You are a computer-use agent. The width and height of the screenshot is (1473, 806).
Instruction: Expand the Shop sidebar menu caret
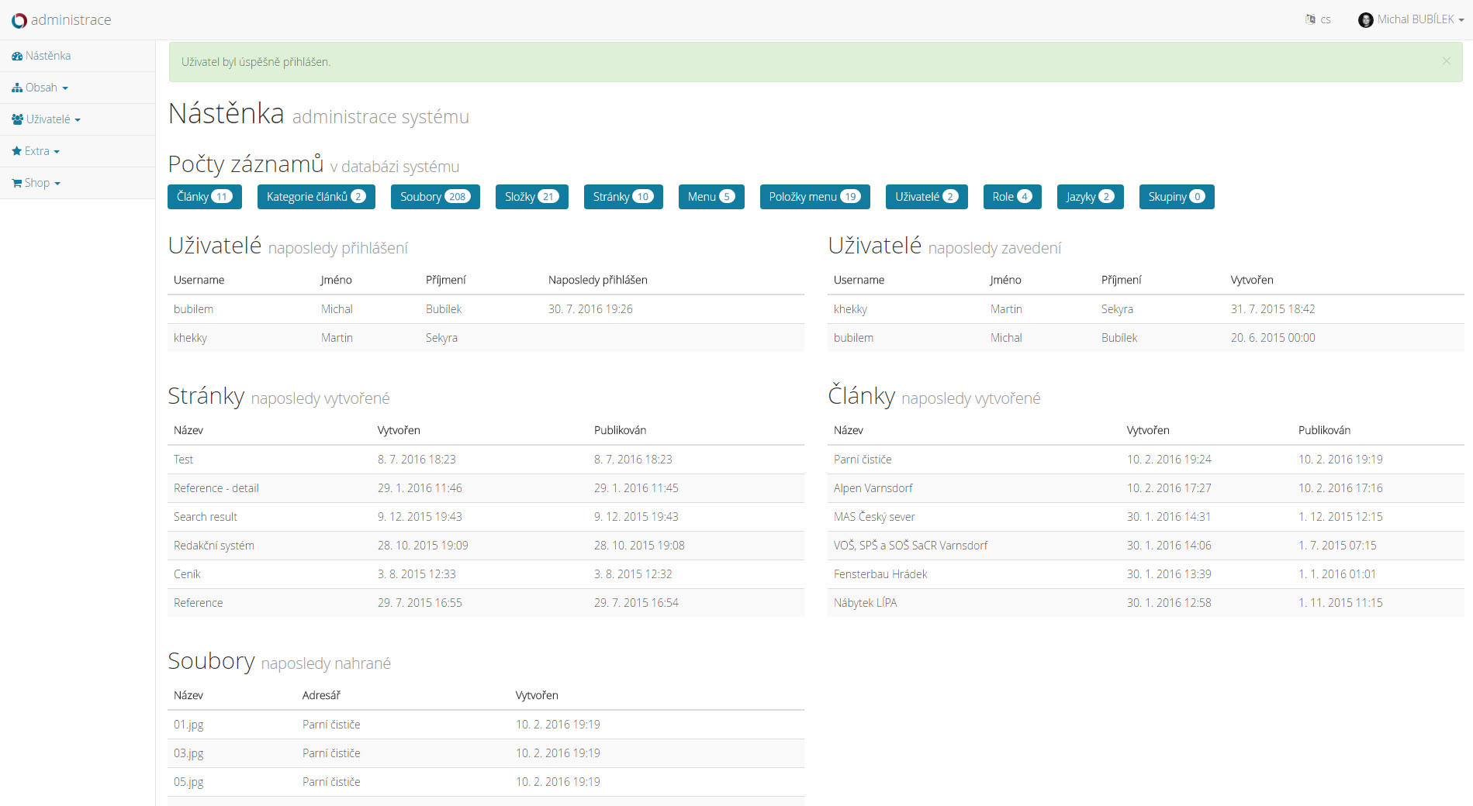point(57,184)
